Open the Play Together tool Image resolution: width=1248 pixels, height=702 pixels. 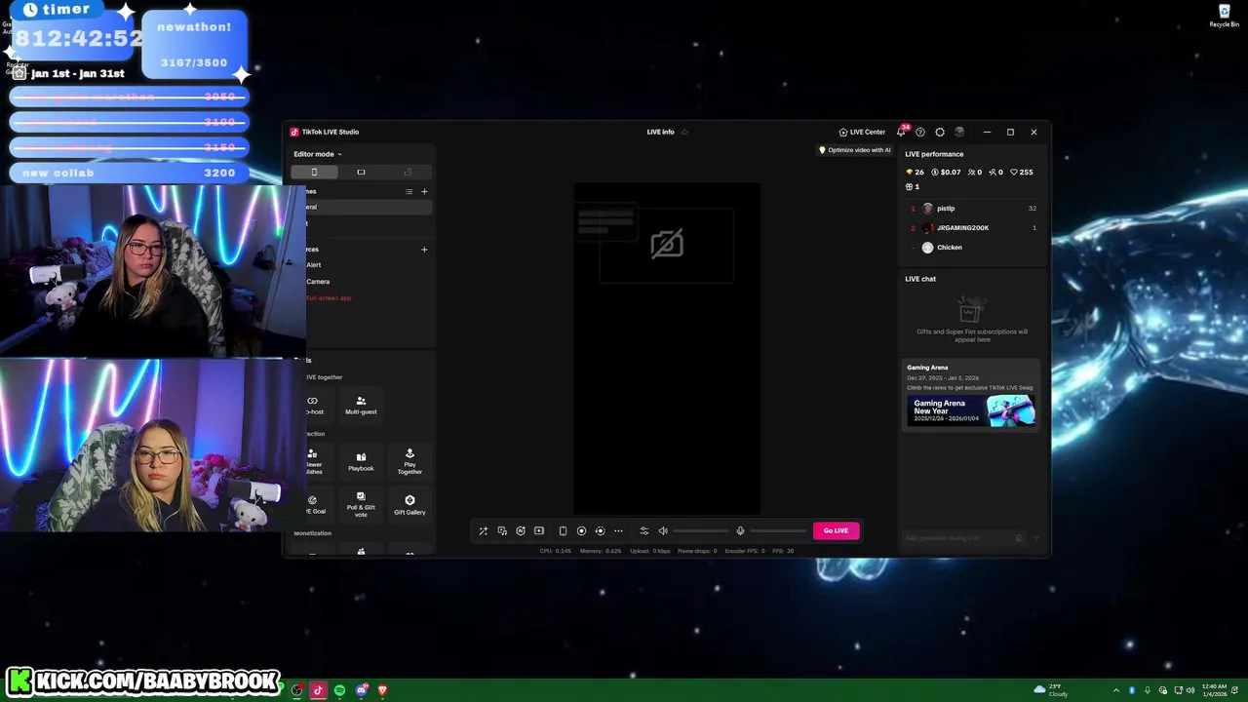click(x=409, y=461)
